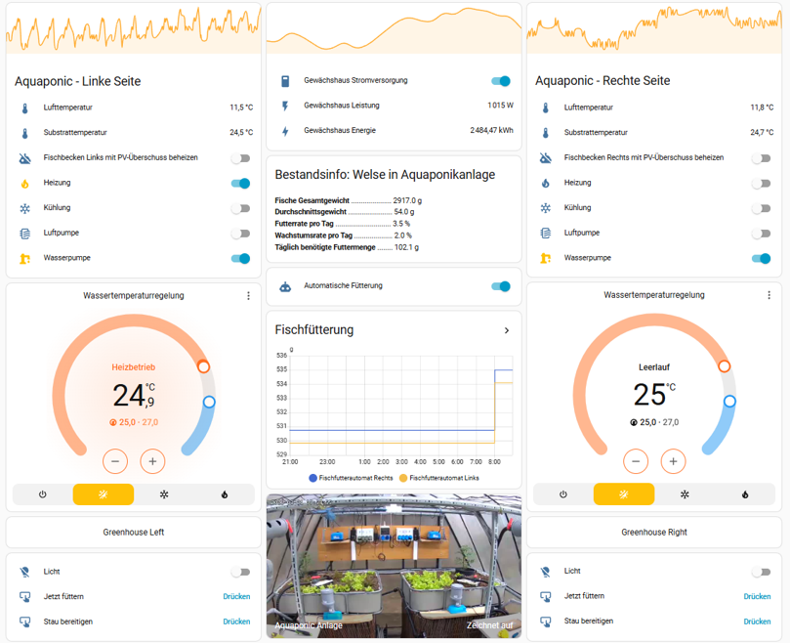790x643 pixels.
Task: Click thermometer icon beside left Substrattemperatur
Action: 24,133
